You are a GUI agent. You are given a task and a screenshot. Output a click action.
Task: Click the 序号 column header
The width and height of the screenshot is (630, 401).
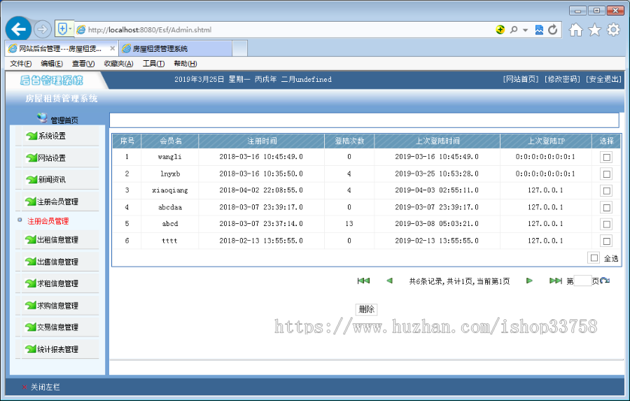[x=127, y=141]
